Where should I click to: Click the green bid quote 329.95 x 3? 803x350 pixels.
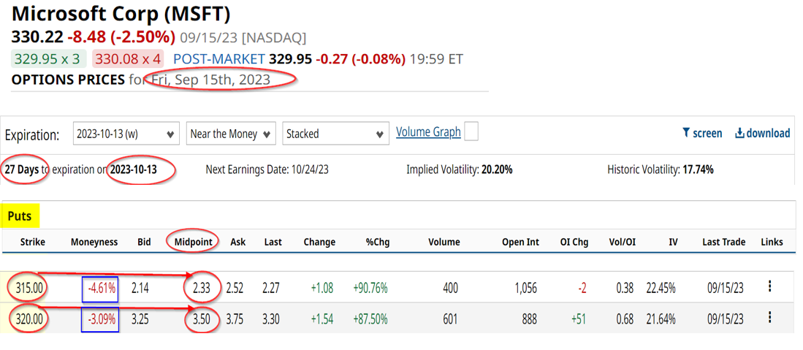pyautogui.click(x=48, y=59)
